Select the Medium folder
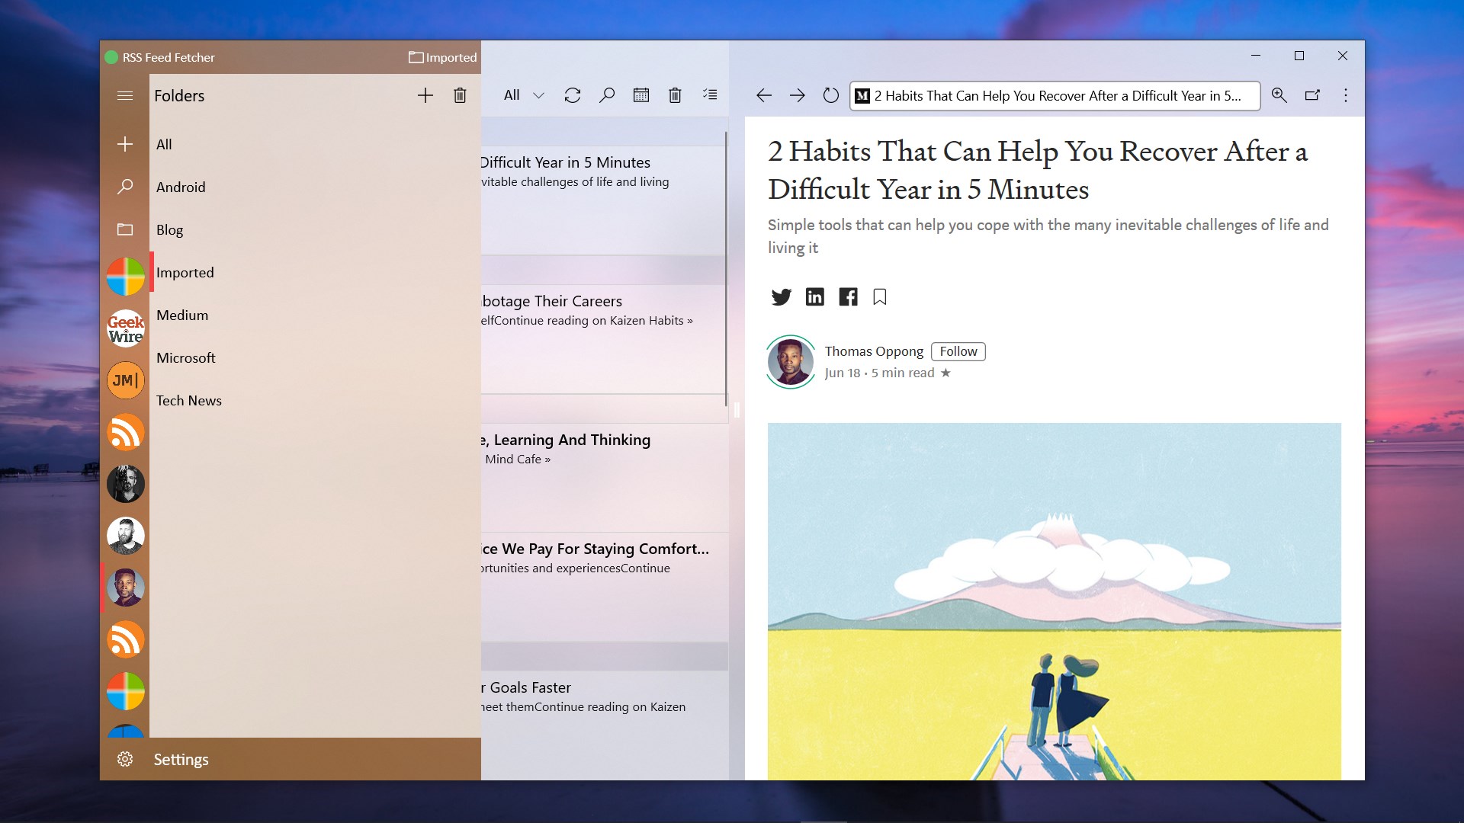Viewport: 1464px width, 823px height. (x=182, y=315)
